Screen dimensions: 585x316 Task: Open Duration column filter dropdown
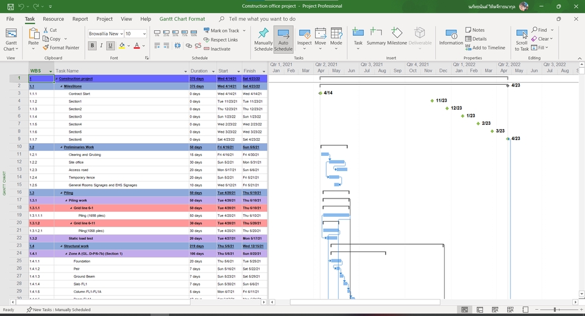click(213, 71)
